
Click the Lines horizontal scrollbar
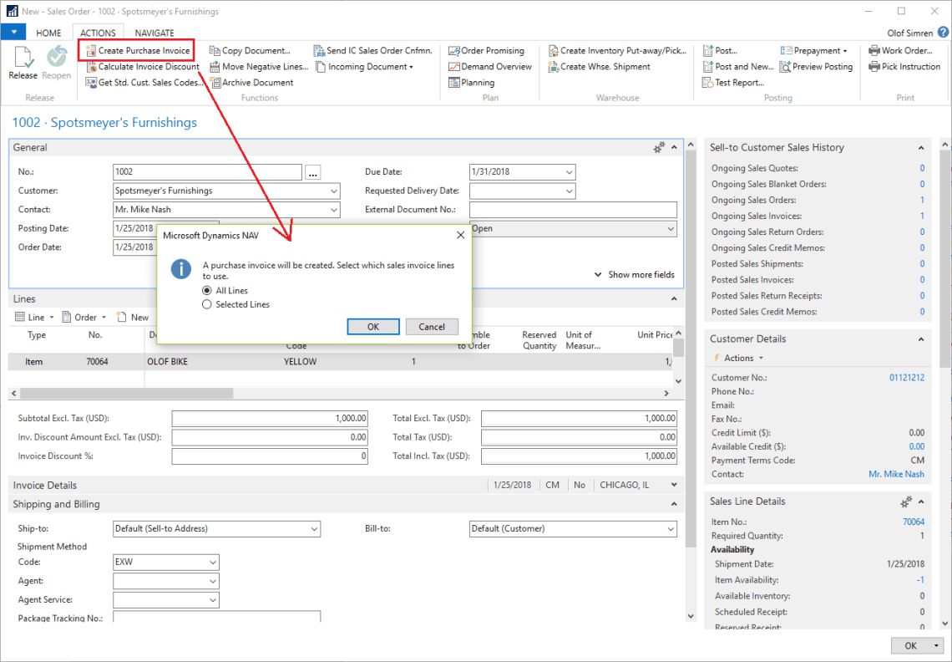click(x=126, y=394)
